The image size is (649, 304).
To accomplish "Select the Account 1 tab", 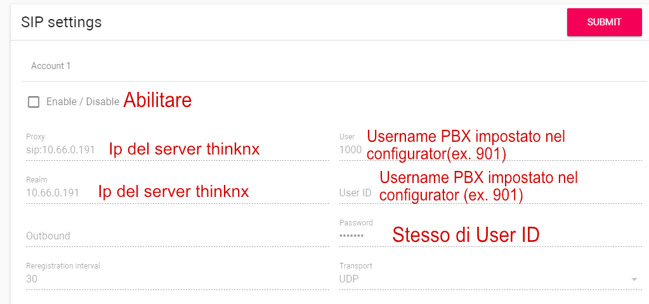I will coord(51,66).
